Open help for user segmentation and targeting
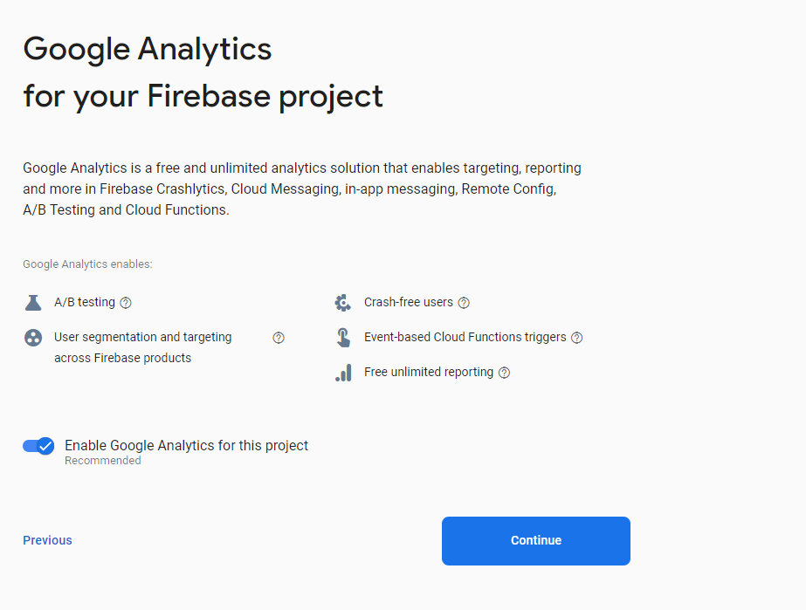This screenshot has height=610, width=806. point(279,338)
